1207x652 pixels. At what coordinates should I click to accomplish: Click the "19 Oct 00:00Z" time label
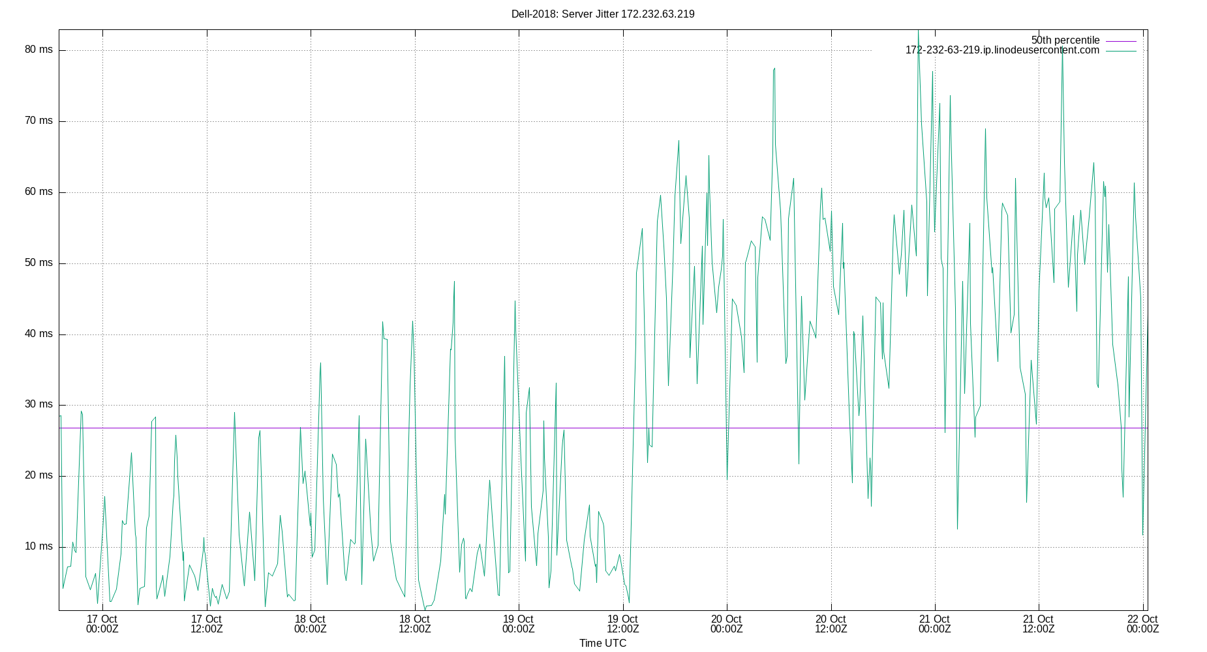(519, 624)
